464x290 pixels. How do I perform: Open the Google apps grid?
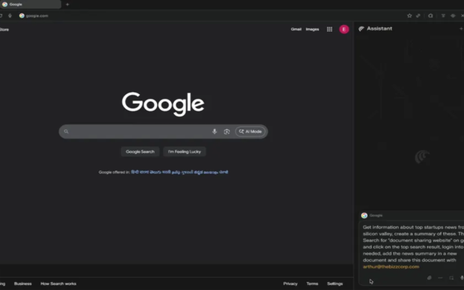[329, 30]
